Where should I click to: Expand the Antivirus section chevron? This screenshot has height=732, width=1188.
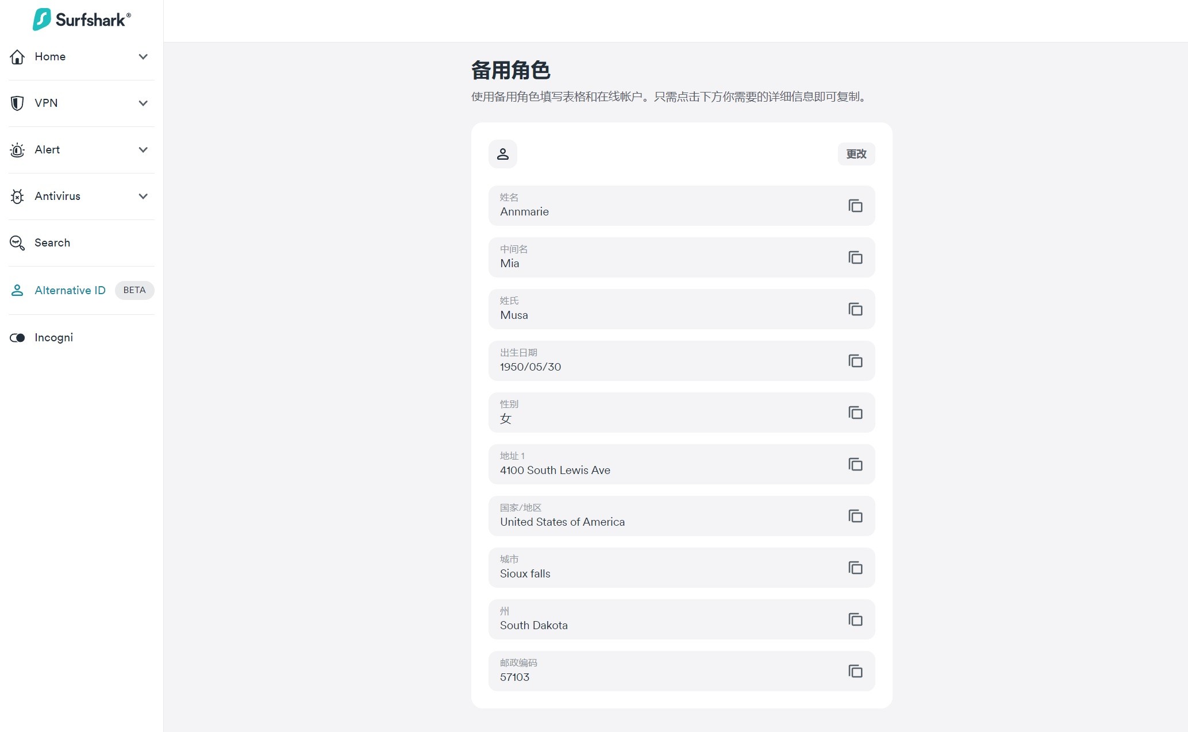(x=143, y=196)
